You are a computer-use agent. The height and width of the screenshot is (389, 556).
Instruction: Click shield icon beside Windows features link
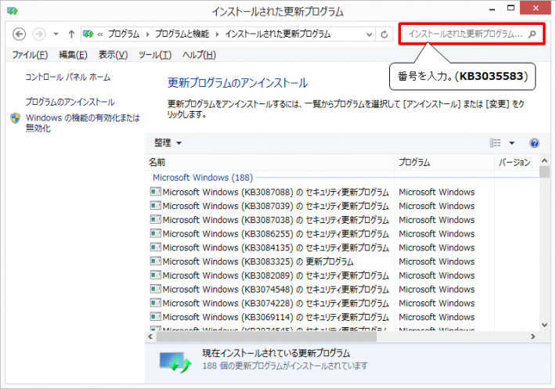[15, 118]
